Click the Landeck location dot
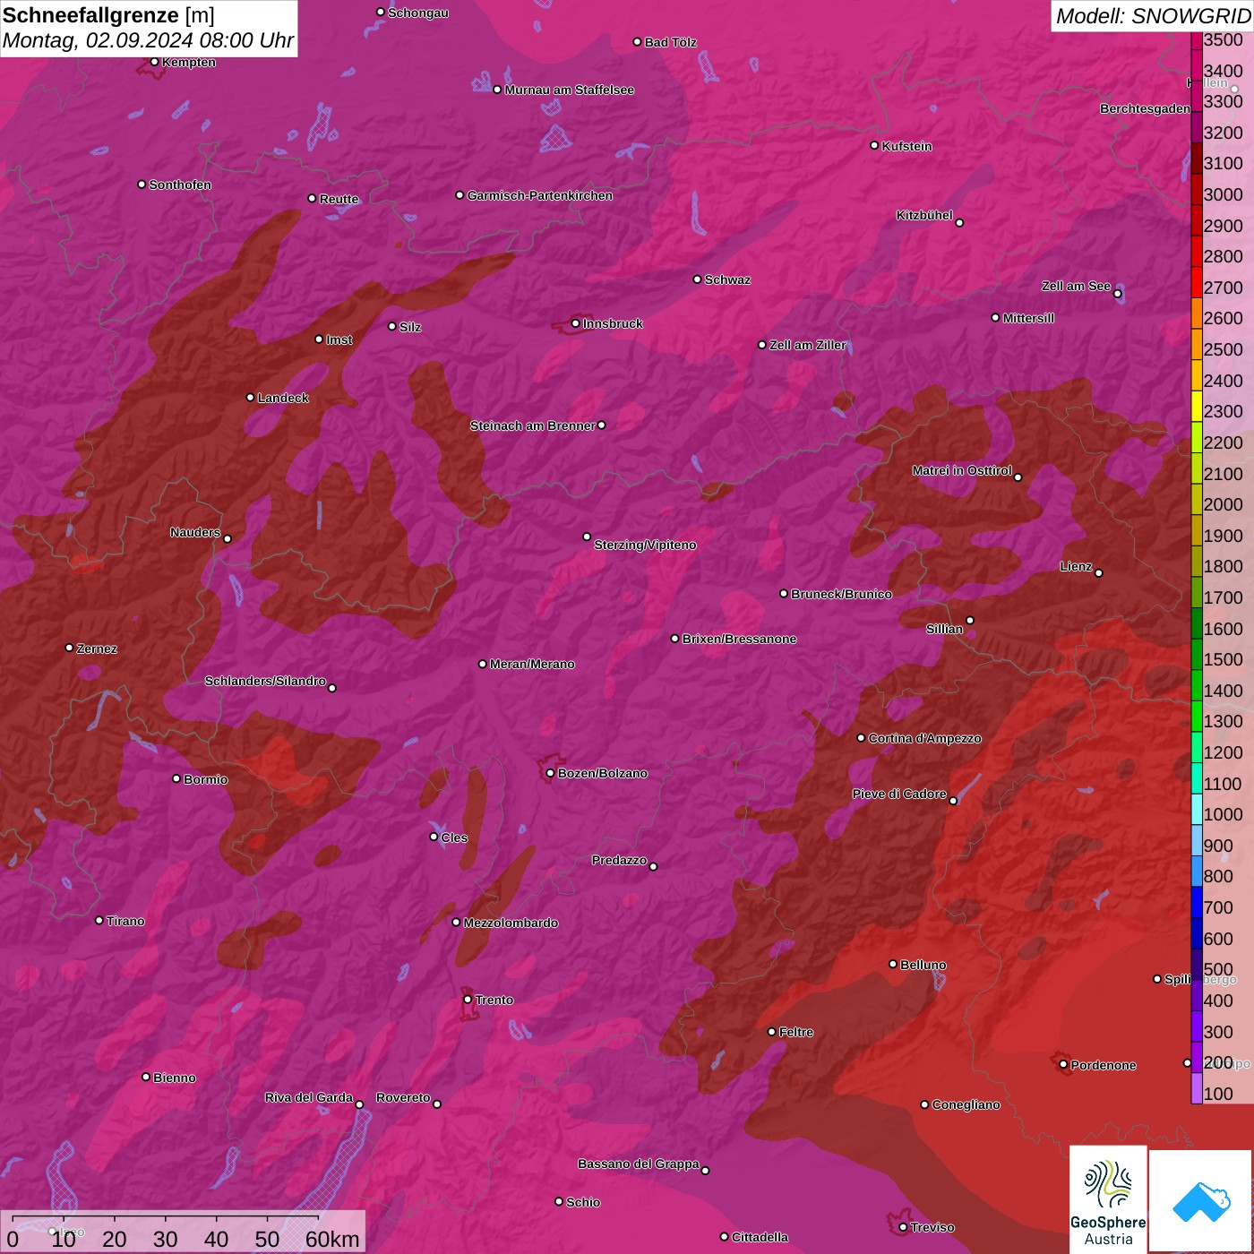 (x=251, y=398)
